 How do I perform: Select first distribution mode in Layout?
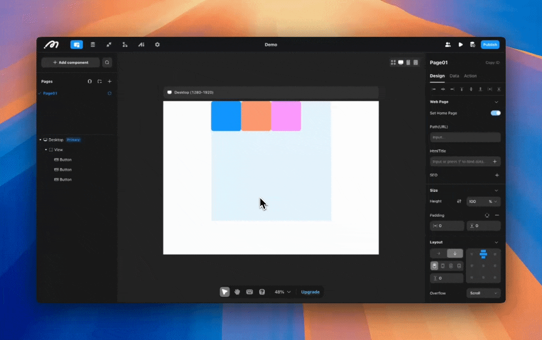coord(434,266)
